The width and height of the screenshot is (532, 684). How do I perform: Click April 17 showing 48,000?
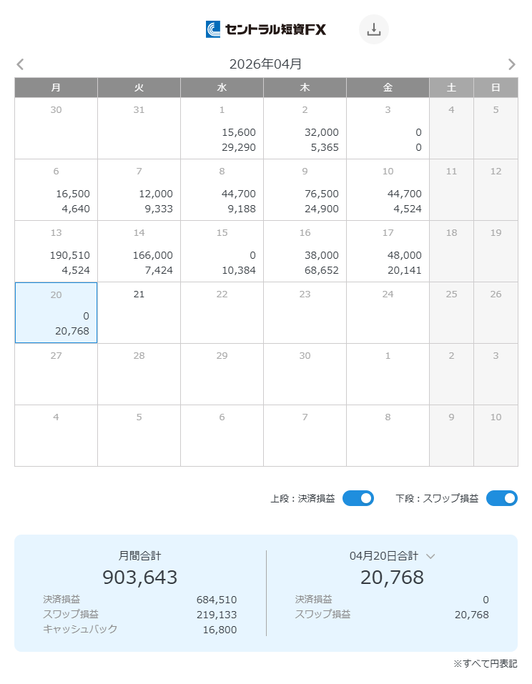(388, 252)
